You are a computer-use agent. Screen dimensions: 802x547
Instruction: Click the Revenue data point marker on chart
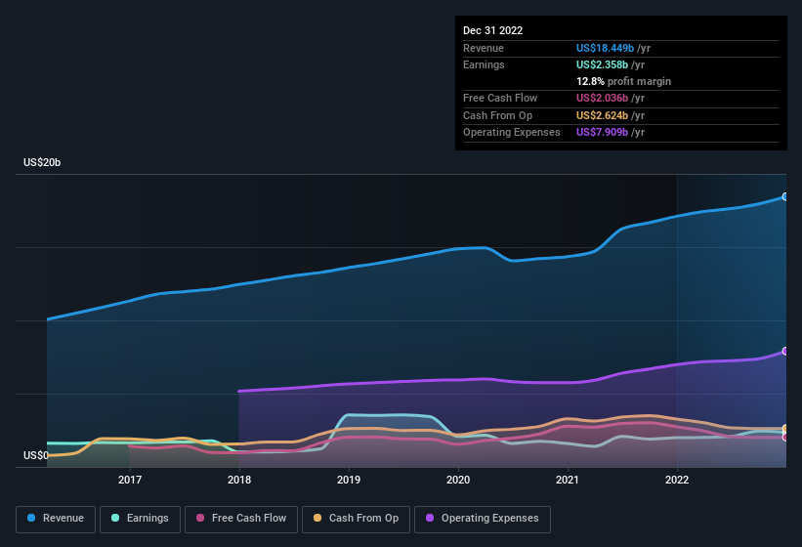pyautogui.click(x=785, y=196)
